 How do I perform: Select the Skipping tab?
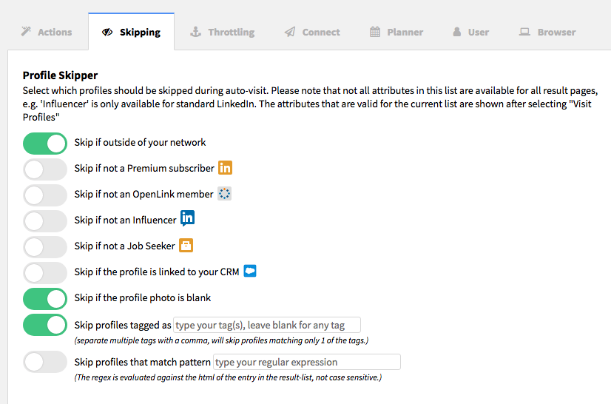click(132, 32)
